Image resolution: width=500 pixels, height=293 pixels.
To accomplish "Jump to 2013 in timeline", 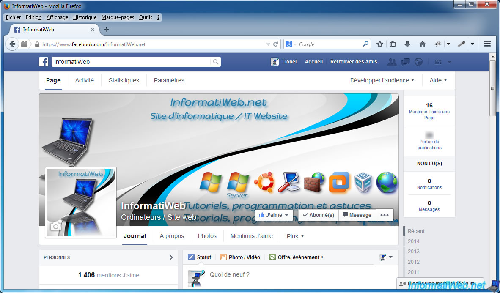I will [x=414, y=252].
